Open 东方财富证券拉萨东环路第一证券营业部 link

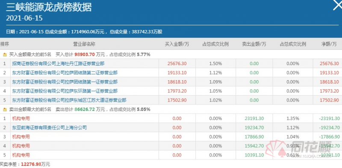coord(65,91)
